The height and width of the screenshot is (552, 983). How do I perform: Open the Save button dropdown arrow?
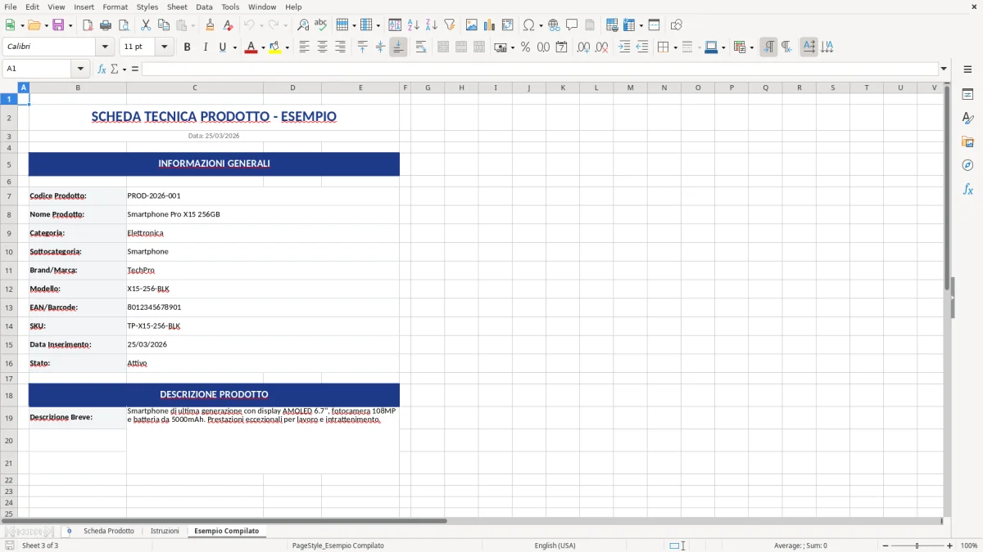tap(70, 25)
